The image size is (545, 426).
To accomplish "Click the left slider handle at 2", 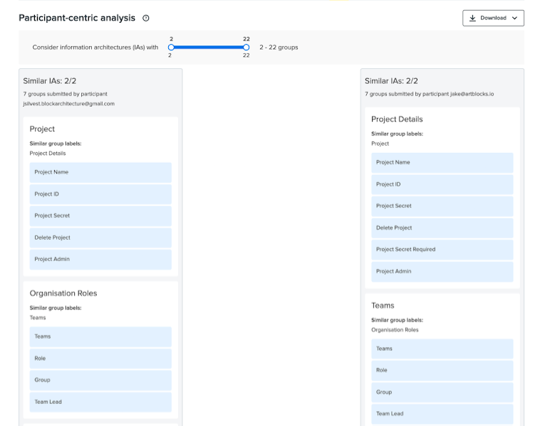I will tap(171, 47).
